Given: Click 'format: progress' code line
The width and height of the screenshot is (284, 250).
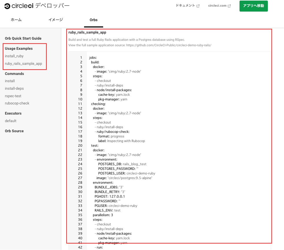Looking at the screenshot, I should tap(111, 136).
